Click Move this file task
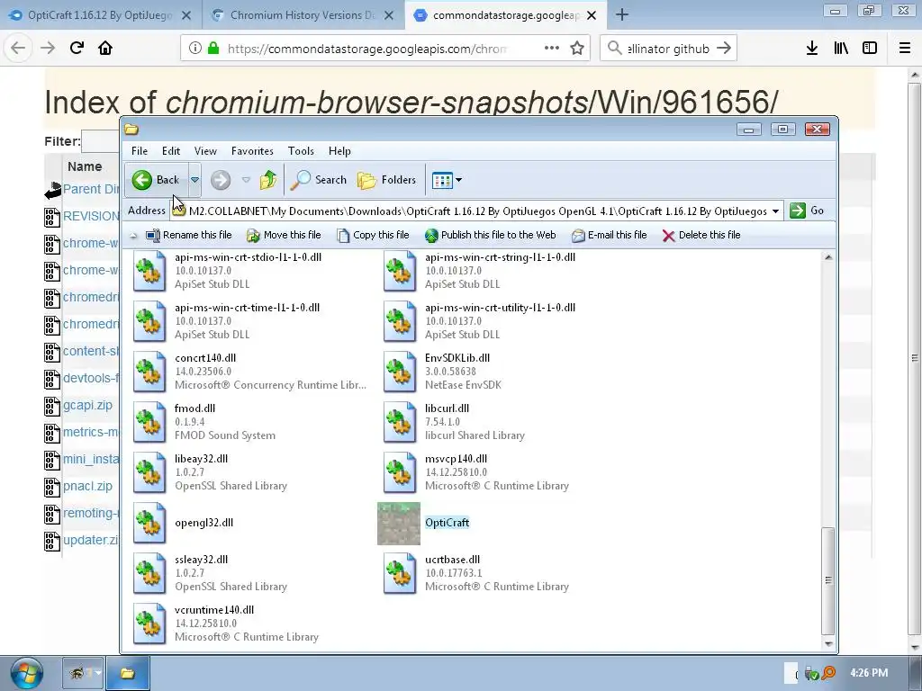 pyautogui.click(x=284, y=235)
